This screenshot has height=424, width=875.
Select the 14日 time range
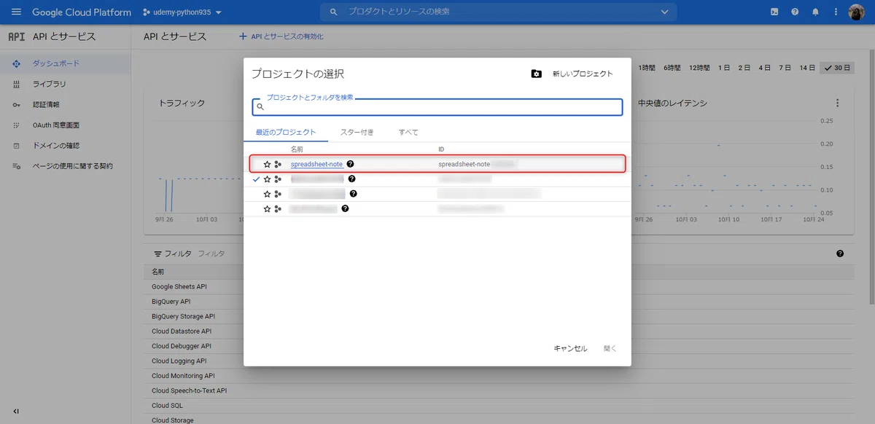pyautogui.click(x=807, y=68)
